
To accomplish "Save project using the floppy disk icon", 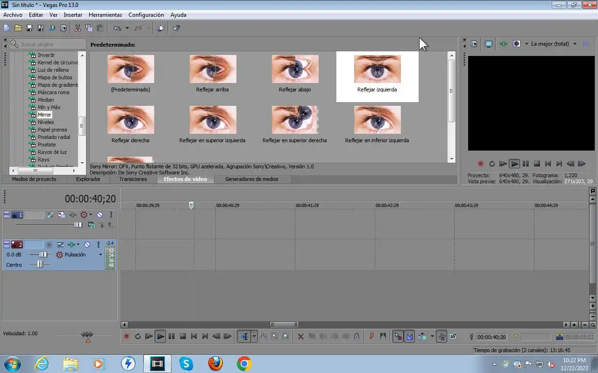I will click(29, 28).
